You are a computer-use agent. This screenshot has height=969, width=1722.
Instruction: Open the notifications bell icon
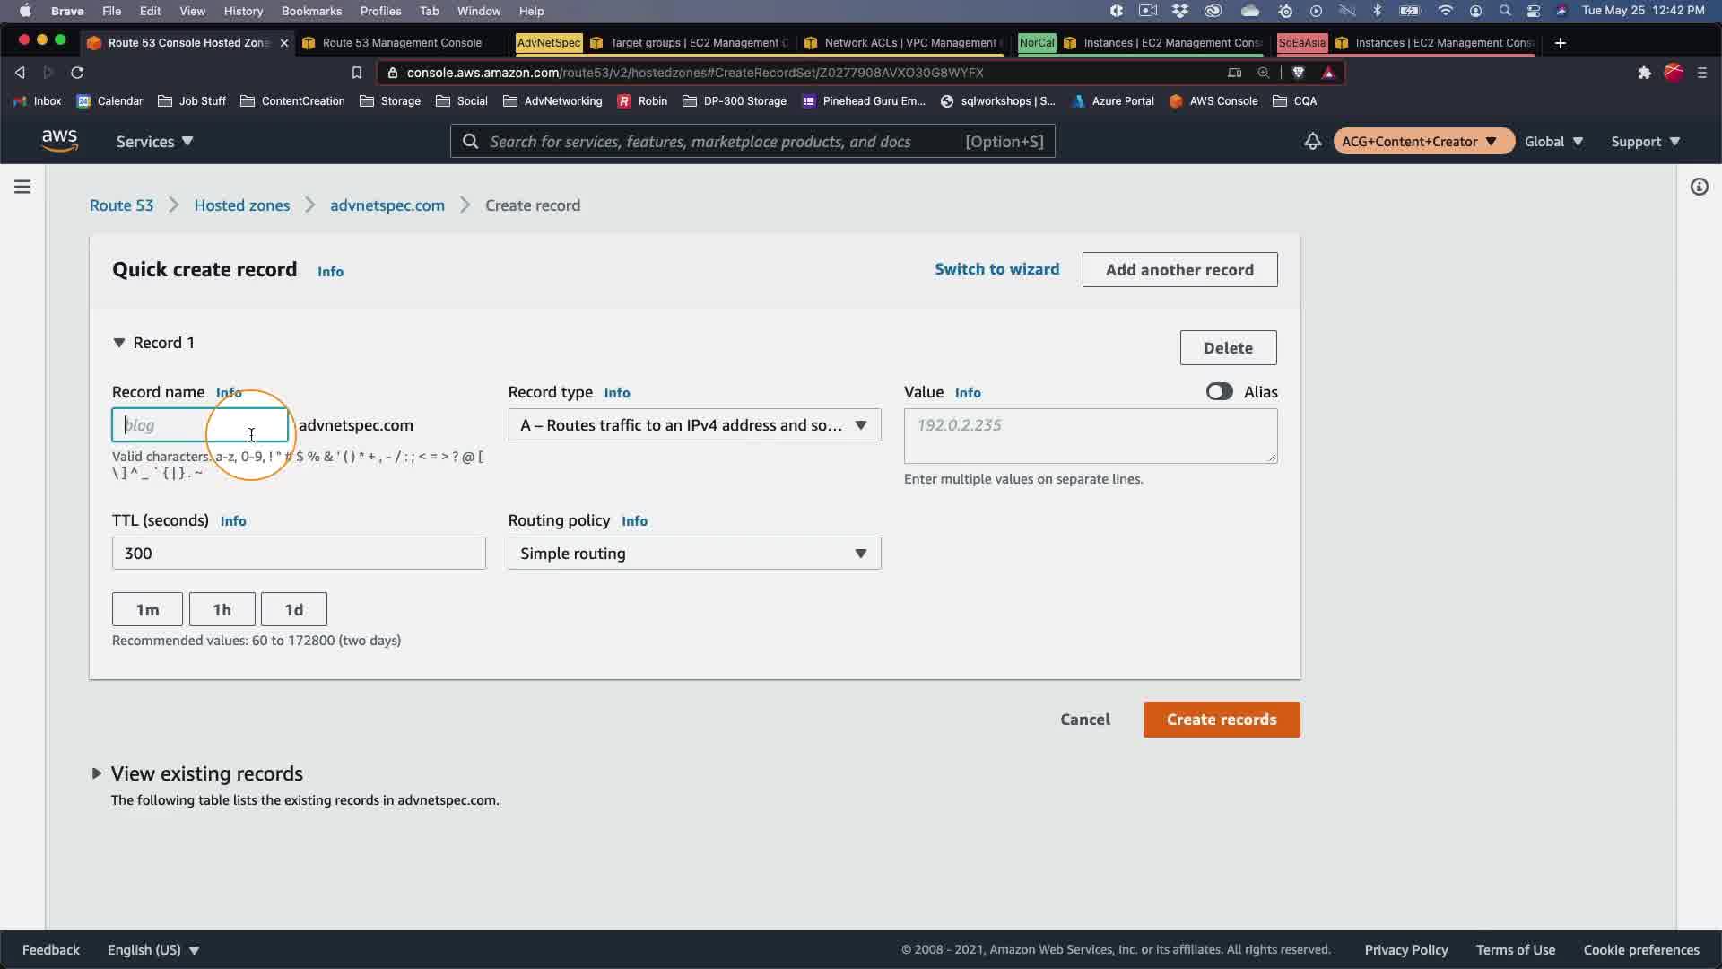1312,141
